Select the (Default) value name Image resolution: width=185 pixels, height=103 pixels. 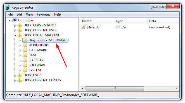tap(93, 27)
